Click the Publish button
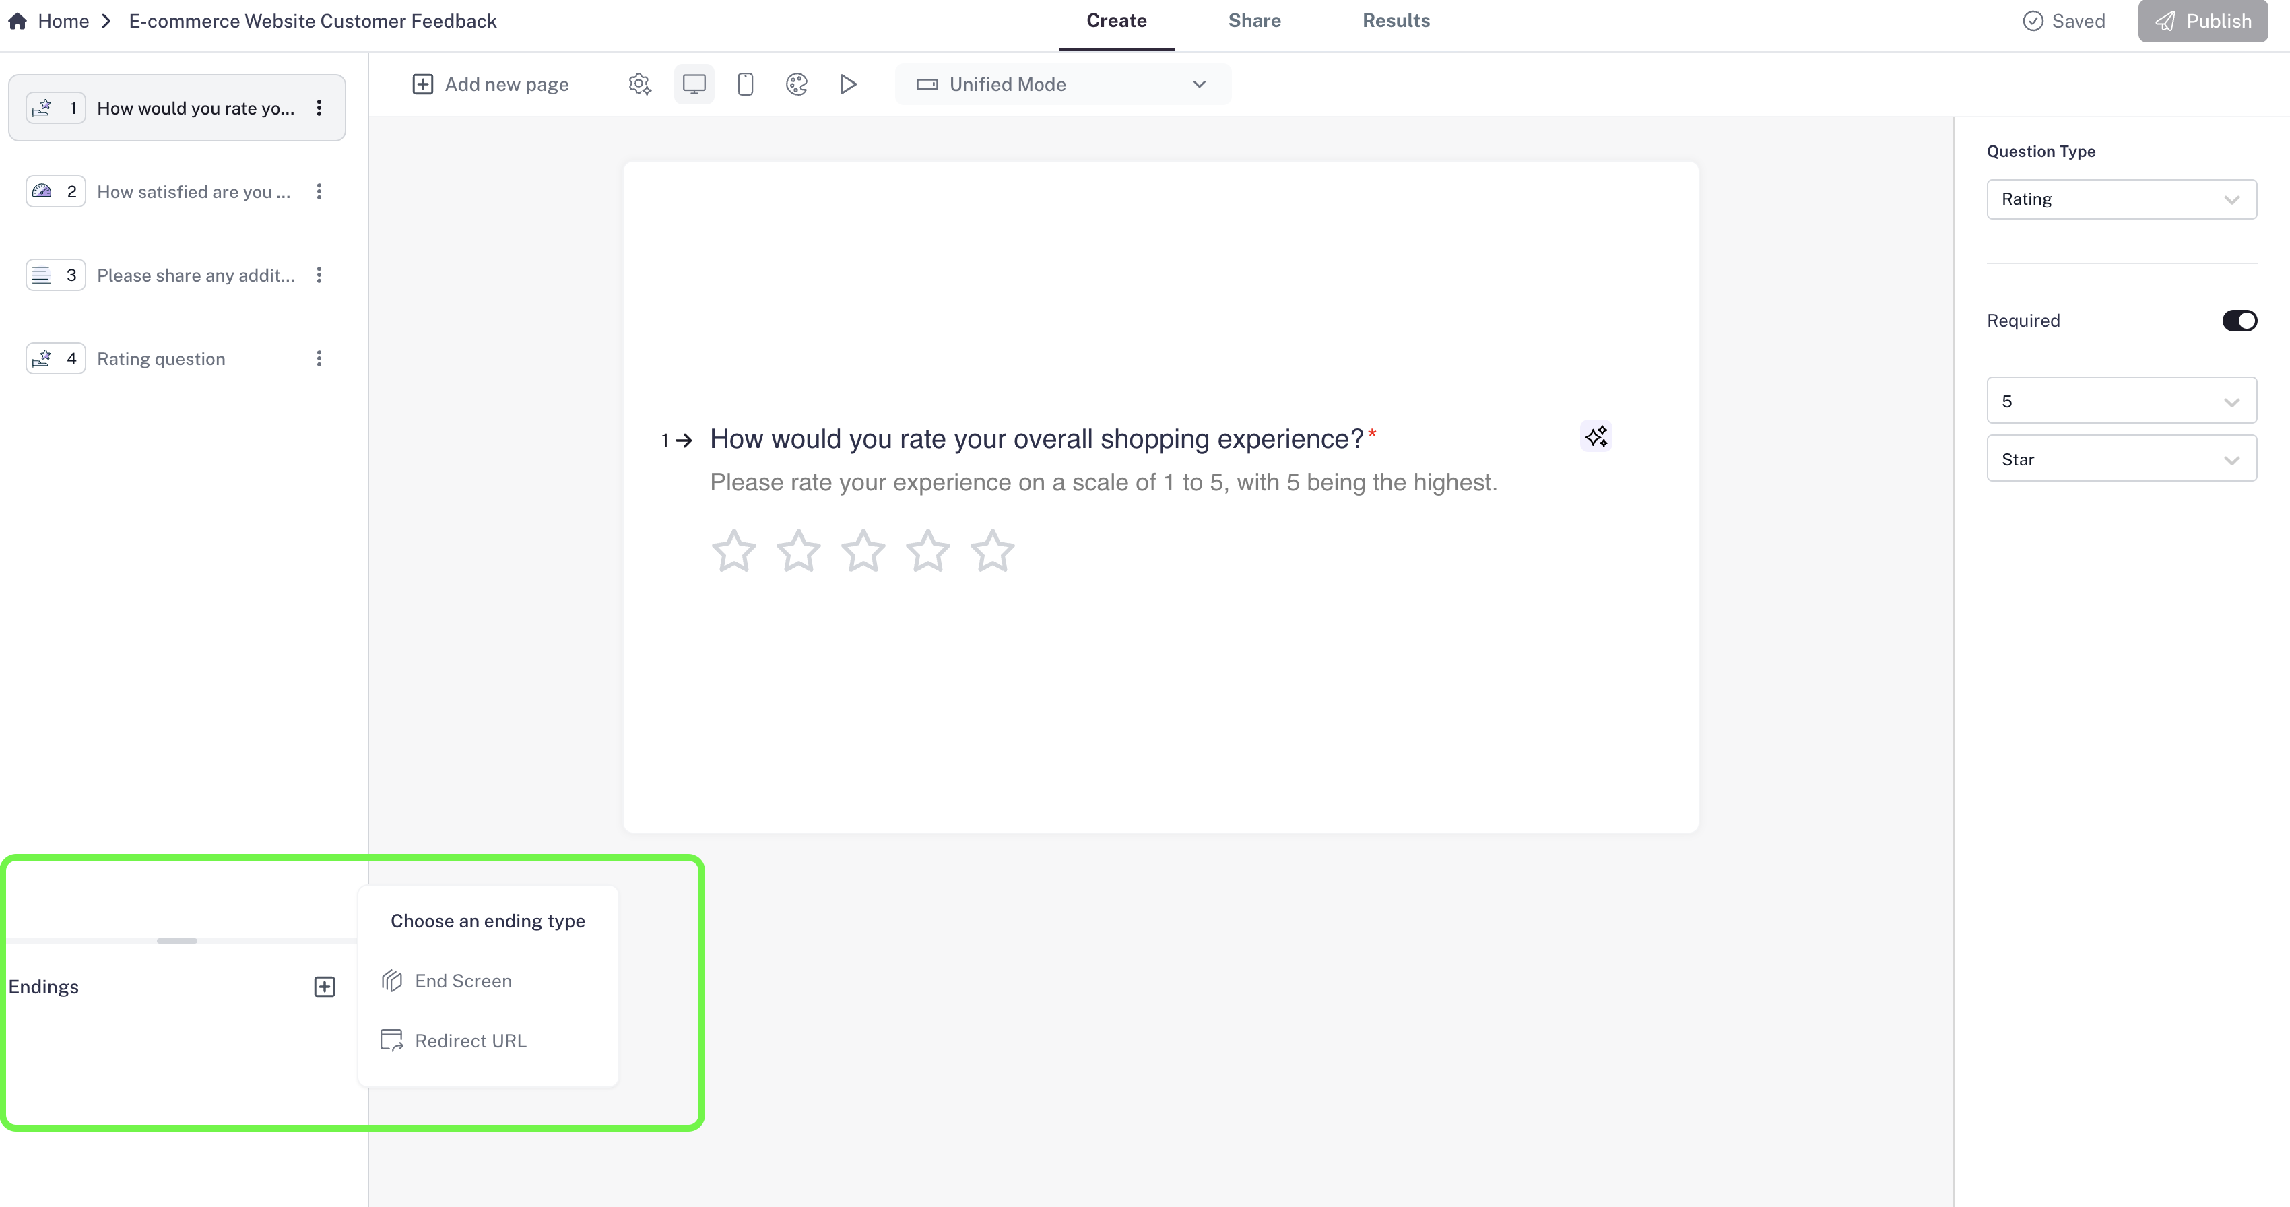 [x=2202, y=22]
